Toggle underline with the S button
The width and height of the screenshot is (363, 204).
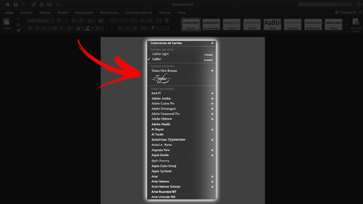(44, 28)
